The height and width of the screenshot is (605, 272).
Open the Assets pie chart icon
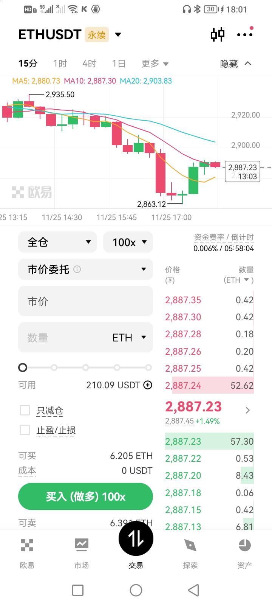tap(244, 545)
